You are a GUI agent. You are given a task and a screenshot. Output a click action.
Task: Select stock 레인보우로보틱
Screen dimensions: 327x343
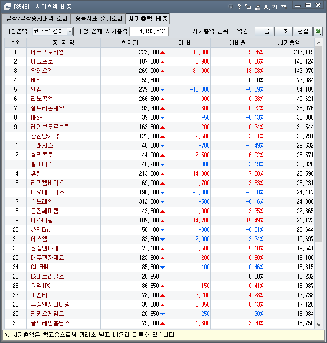[x=50, y=127]
